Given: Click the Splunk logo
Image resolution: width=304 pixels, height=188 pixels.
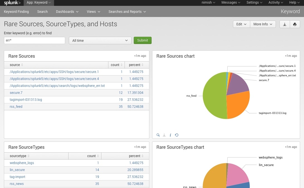Looking at the screenshot, I should pyautogui.click(x=12, y=3).
